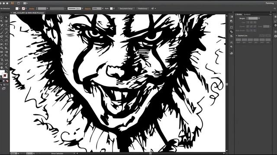Screen dimensions: 277x155
Task: Select the Selection arrow tool
Action: 2,18
